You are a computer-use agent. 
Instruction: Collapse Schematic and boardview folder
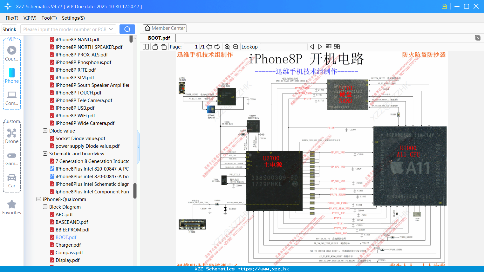[45, 153]
